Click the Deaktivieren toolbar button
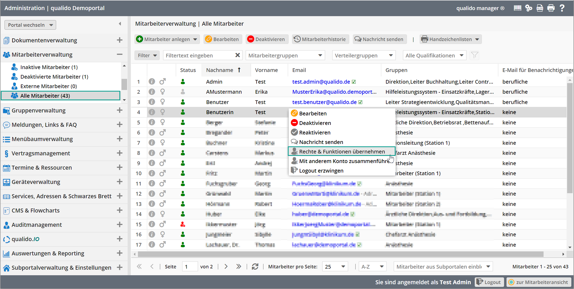574x289 pixels. pos(267,39)
